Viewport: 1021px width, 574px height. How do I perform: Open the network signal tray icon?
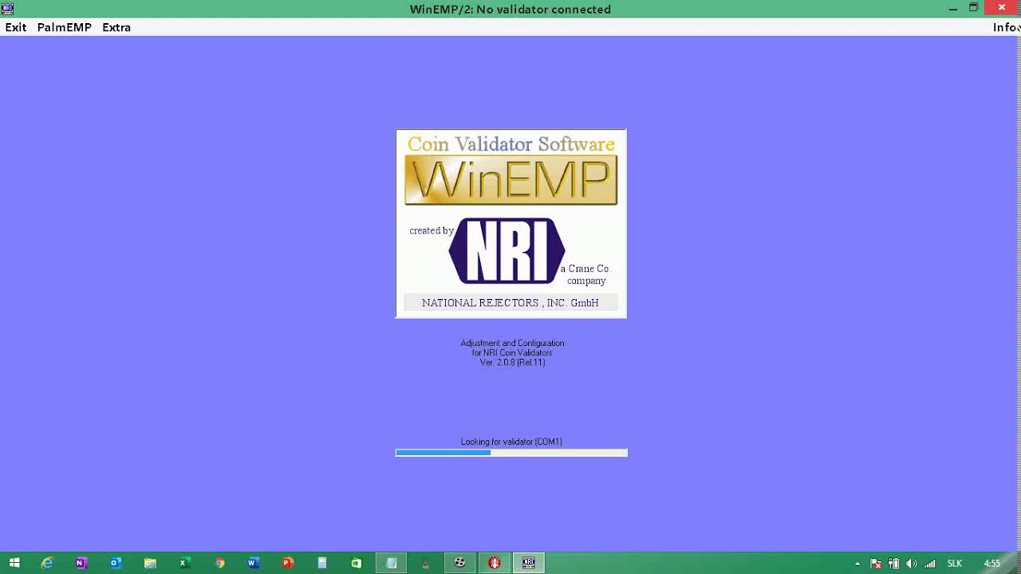929,564
